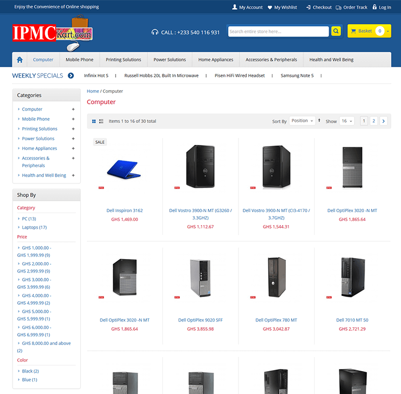
Task: Click Power Solutions in Categories sidebar
Action: coord(38,139)
